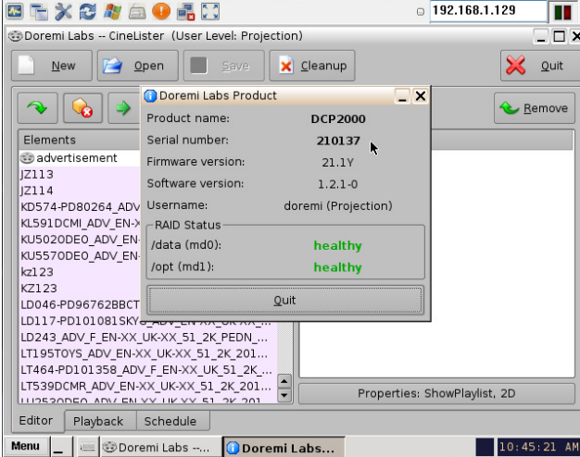
Task: Click product name value DCP2000
Action: click(x=338, y=119)
